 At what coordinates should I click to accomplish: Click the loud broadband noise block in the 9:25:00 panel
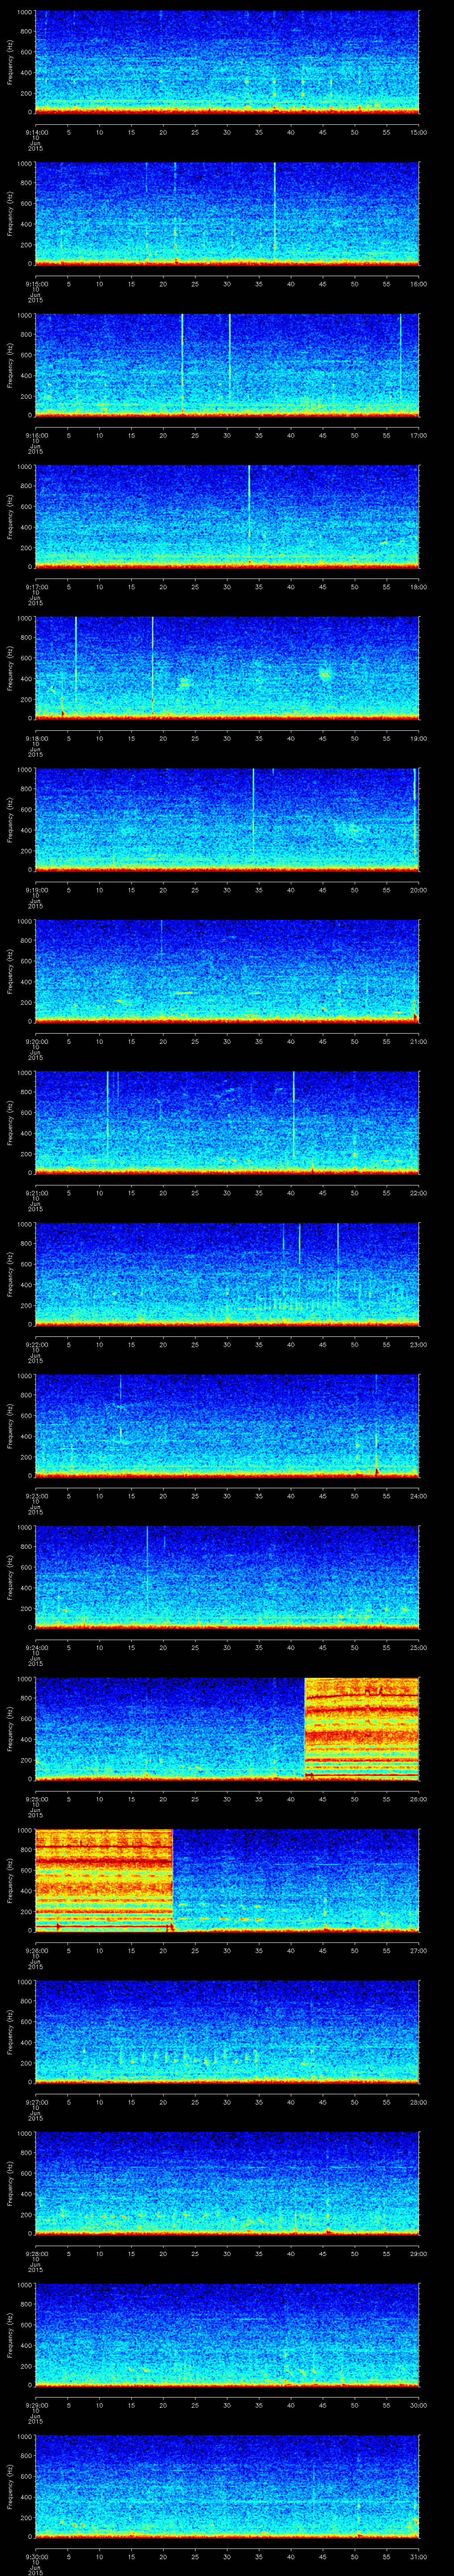(x=361, y=1728)
